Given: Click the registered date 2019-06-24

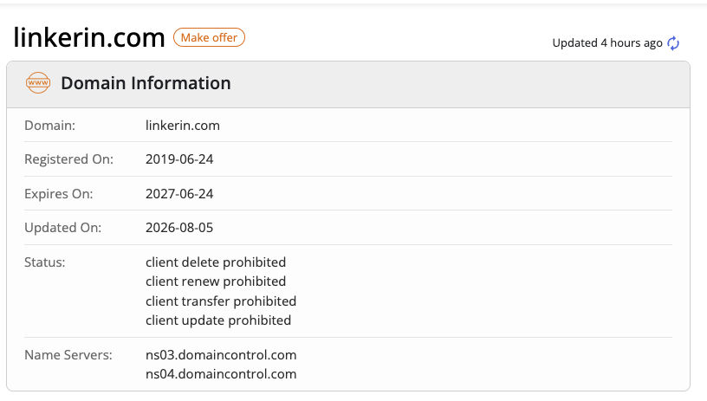Looking at the screenshot, I should (179, 159).
